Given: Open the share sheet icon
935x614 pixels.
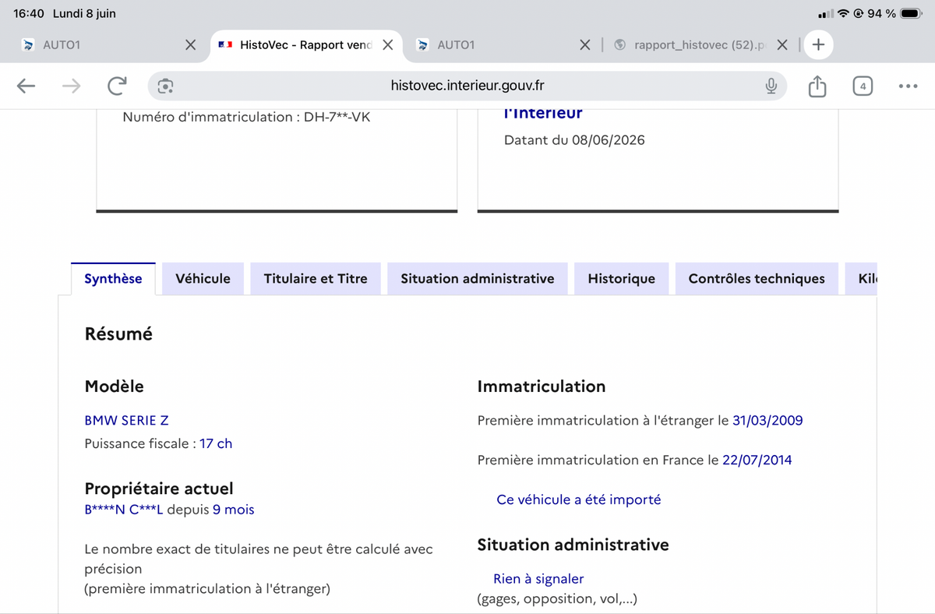Looking at the screenshot, I should 817,86.
